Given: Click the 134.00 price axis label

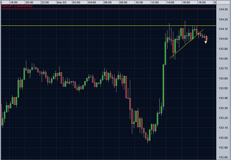Looking at the screenshot, I should [x=223, y=39].
